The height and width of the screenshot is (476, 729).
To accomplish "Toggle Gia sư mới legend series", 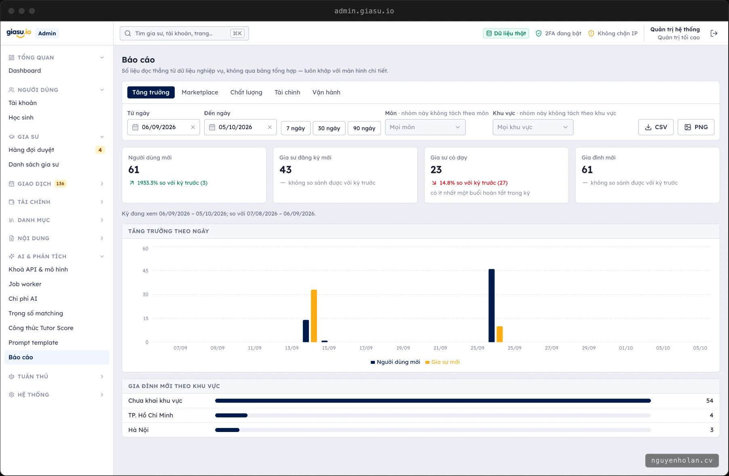I will (x=442, y=362).
